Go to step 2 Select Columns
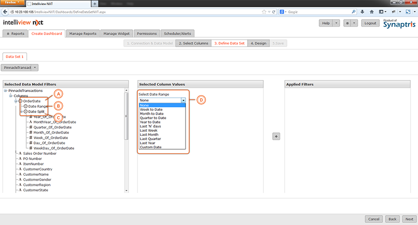The height and width of the screenshot is (225, 418). pyautogui.click(x=193, y=43)
